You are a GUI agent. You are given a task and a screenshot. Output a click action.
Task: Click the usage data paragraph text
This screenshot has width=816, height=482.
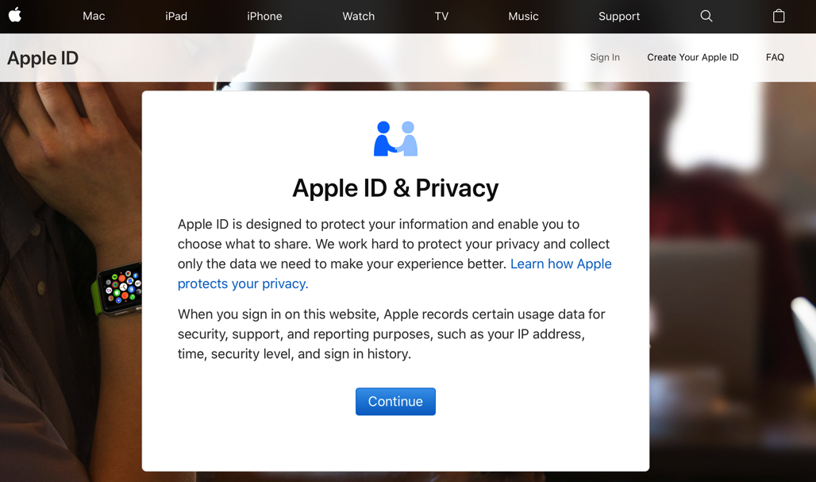(x=391, y=334)
